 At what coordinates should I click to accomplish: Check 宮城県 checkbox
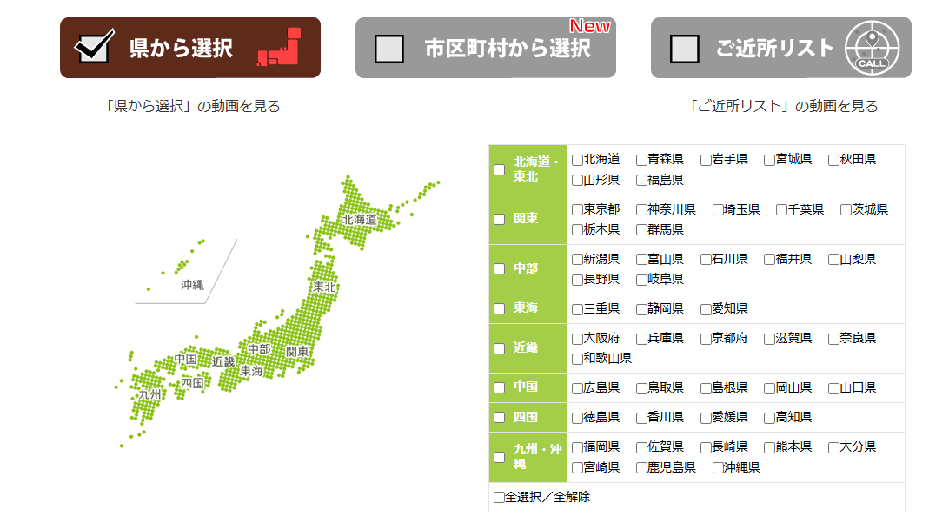point(769,160)
